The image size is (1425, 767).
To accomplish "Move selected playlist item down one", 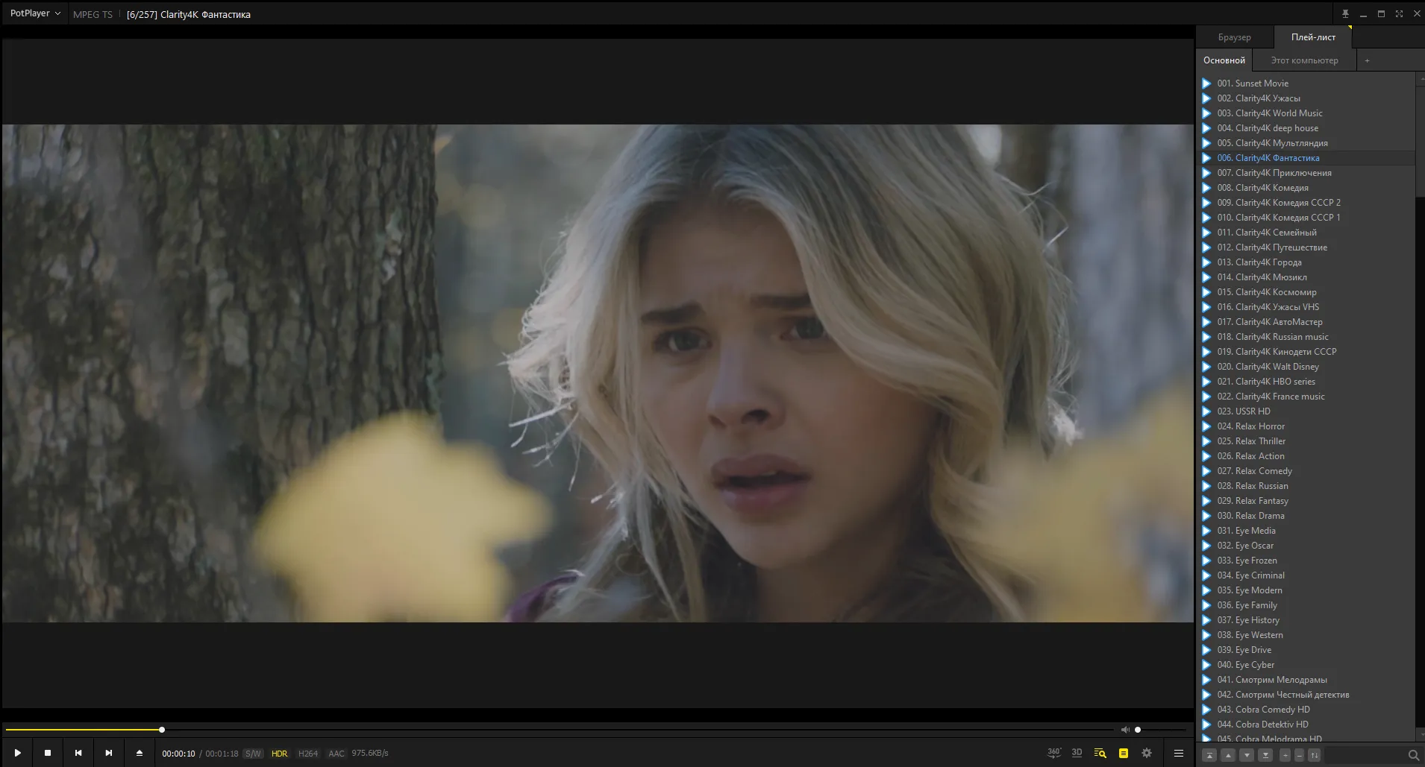I will click(x=1247, y=755).
